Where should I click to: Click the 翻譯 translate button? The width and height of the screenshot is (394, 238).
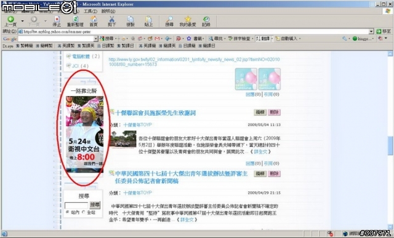[x=263, y=39]
